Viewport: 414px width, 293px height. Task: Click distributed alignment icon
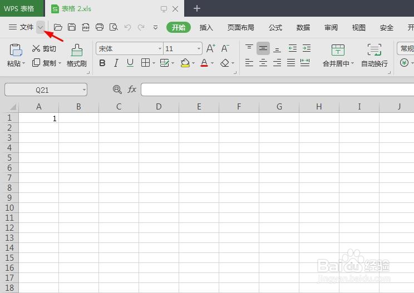coord(305,63)
